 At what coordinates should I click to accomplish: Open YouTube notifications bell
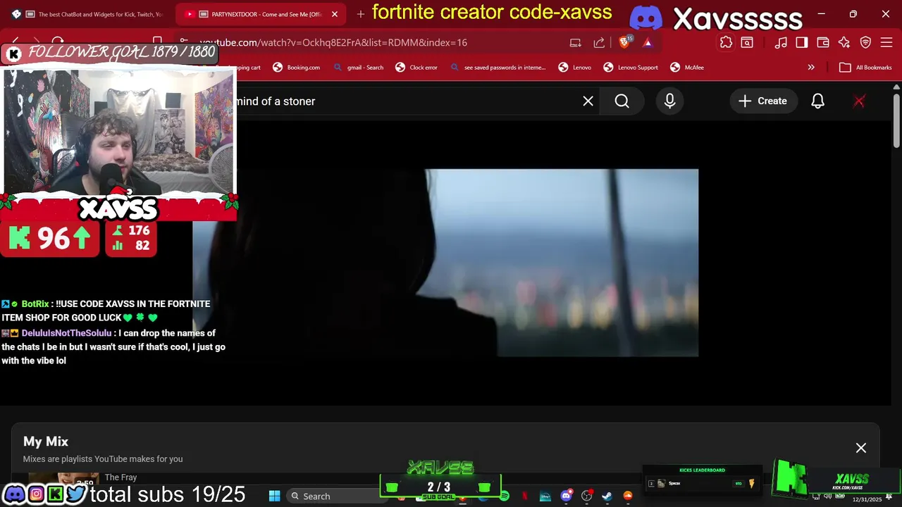817,101
